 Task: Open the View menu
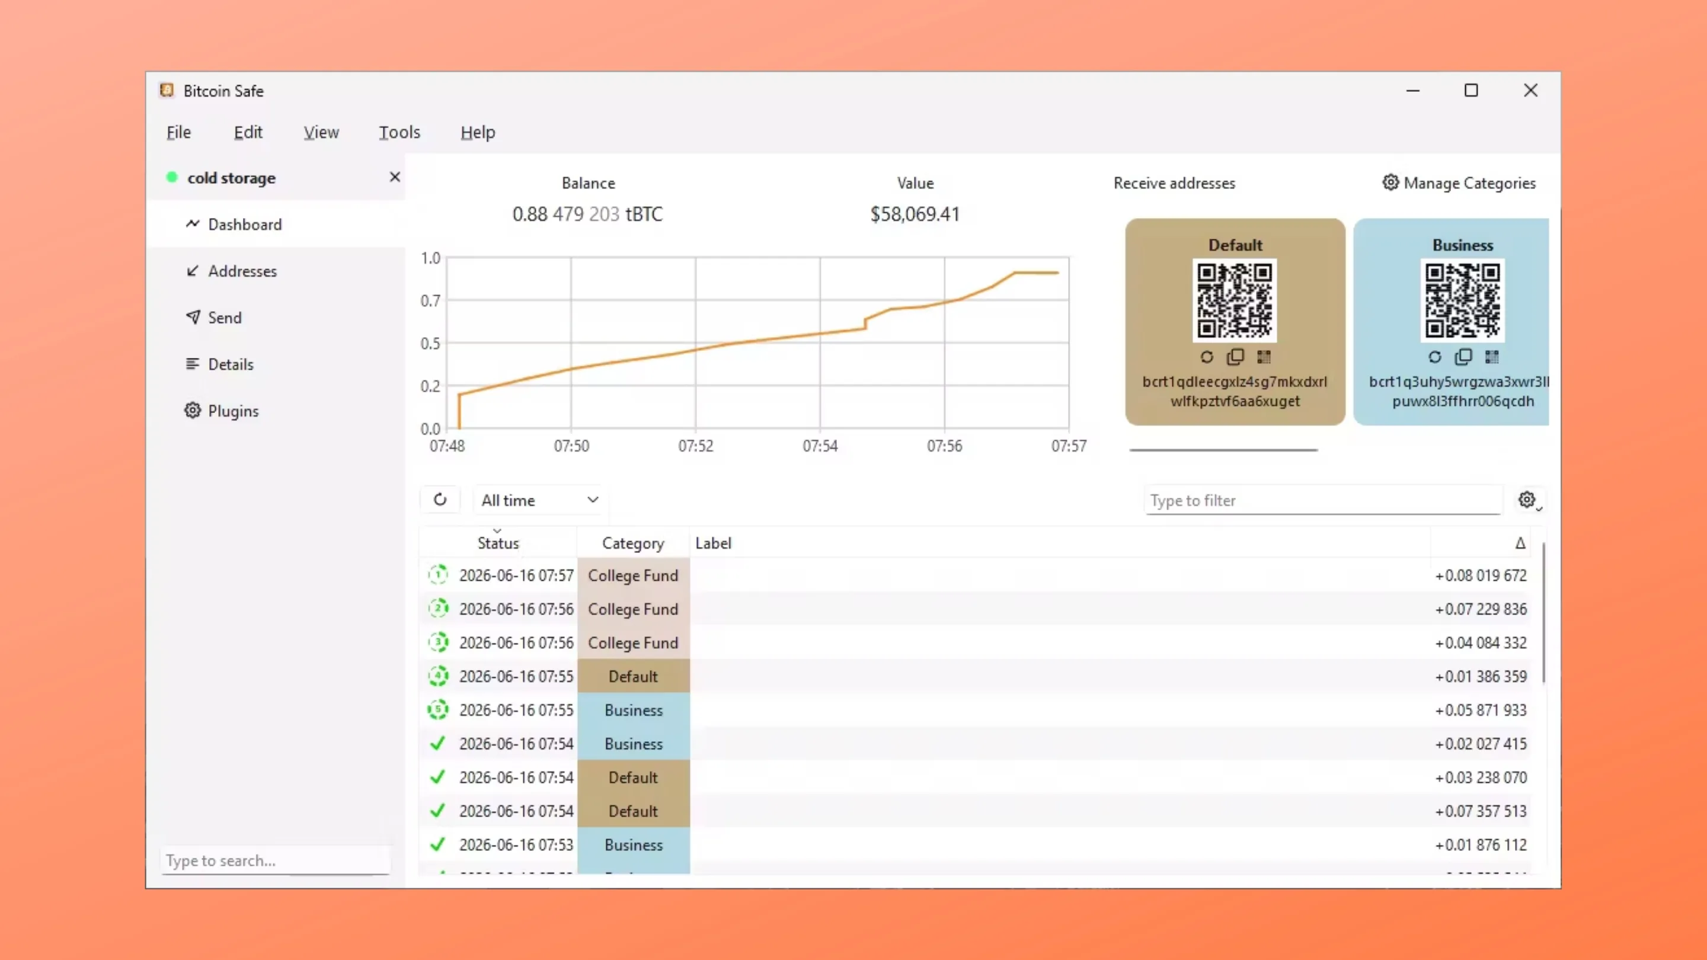[321, 133]
